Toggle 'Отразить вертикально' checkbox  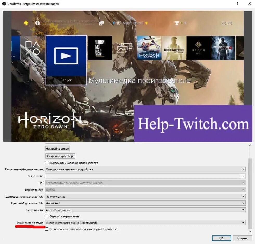47,216
